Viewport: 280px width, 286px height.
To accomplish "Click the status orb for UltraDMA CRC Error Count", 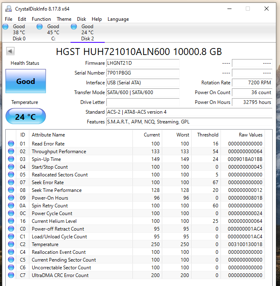I will (x=11, y=275).
